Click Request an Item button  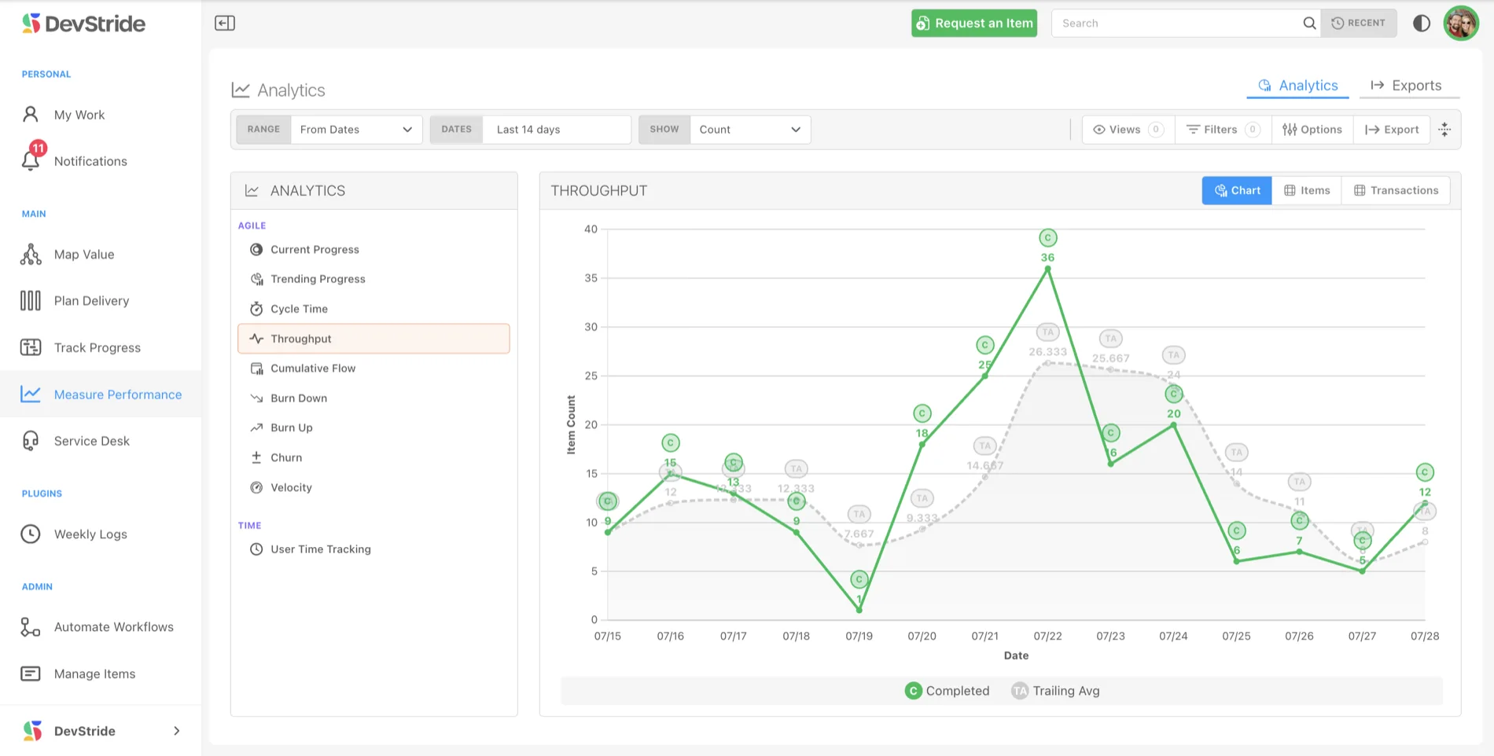[x=974, y=23]
